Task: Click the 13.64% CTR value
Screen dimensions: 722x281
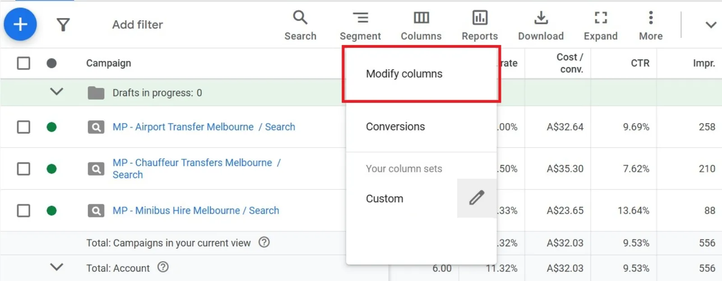Action: (x=634, y=211)
